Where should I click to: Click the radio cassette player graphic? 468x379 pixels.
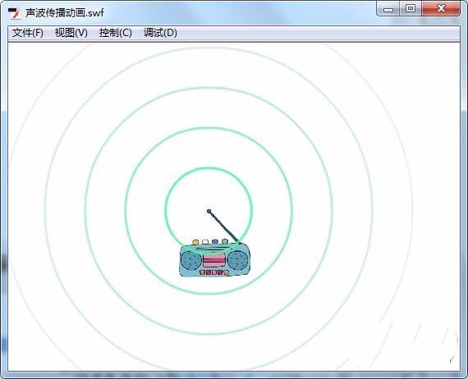(x=214, y=258)
